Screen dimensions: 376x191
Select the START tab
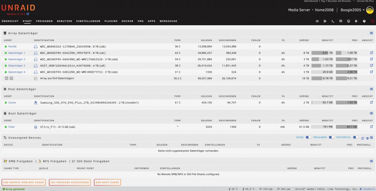[27, 21]
